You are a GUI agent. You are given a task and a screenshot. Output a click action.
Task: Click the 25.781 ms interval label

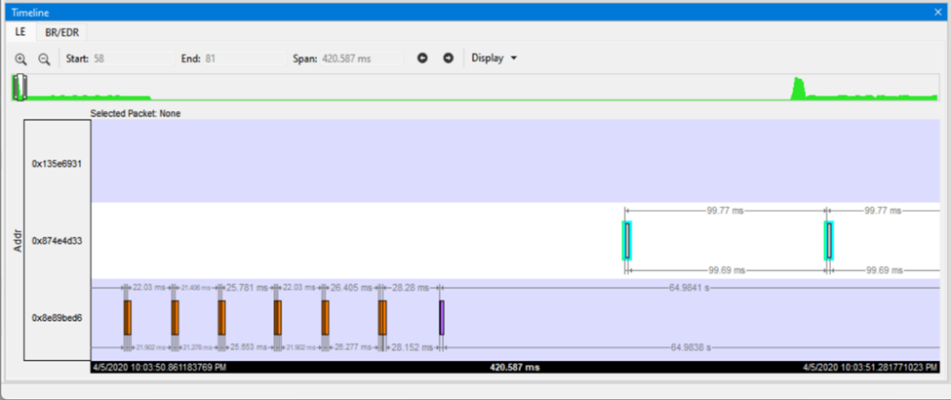[x=246, y=288]
